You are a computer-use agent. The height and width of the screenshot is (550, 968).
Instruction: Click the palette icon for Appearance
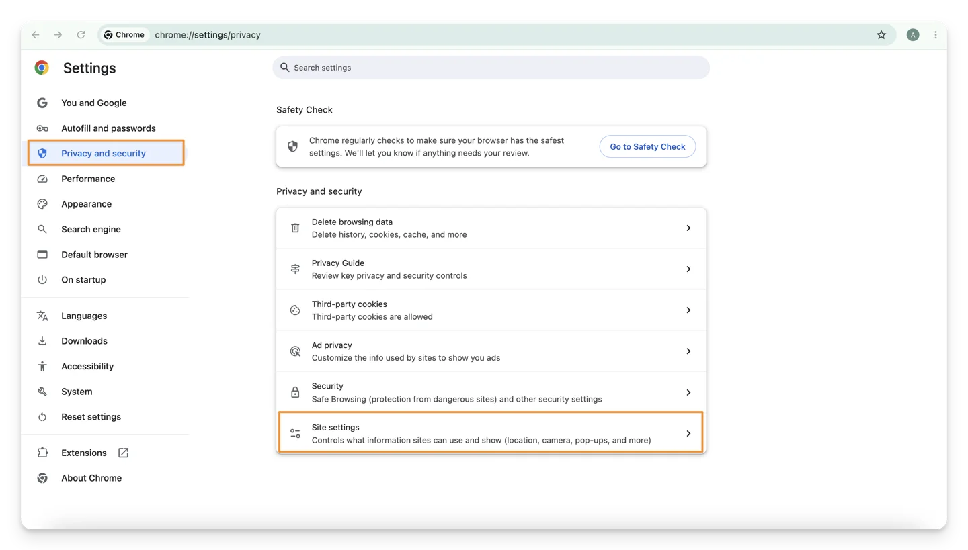pyautogui.click(x=42, y=204)
